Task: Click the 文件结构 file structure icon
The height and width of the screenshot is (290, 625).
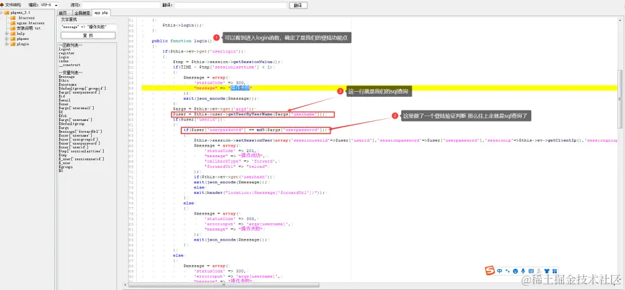Action: coord(2,5)
